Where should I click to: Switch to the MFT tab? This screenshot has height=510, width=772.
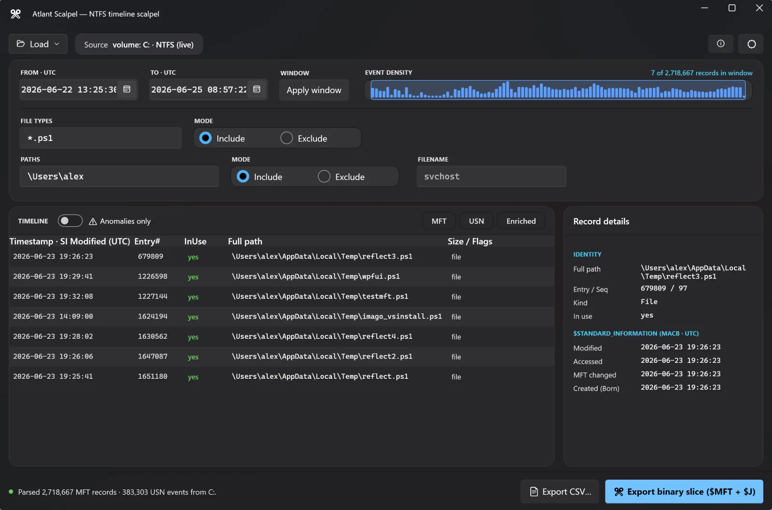coord(439,221)
